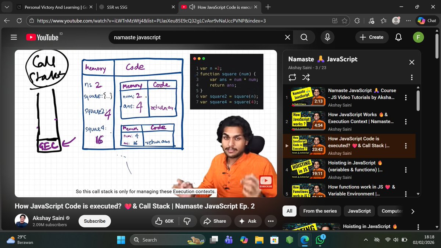The image size is (441, 248).
Task: Like the video with 60K likes
Action: click(165, 221)
